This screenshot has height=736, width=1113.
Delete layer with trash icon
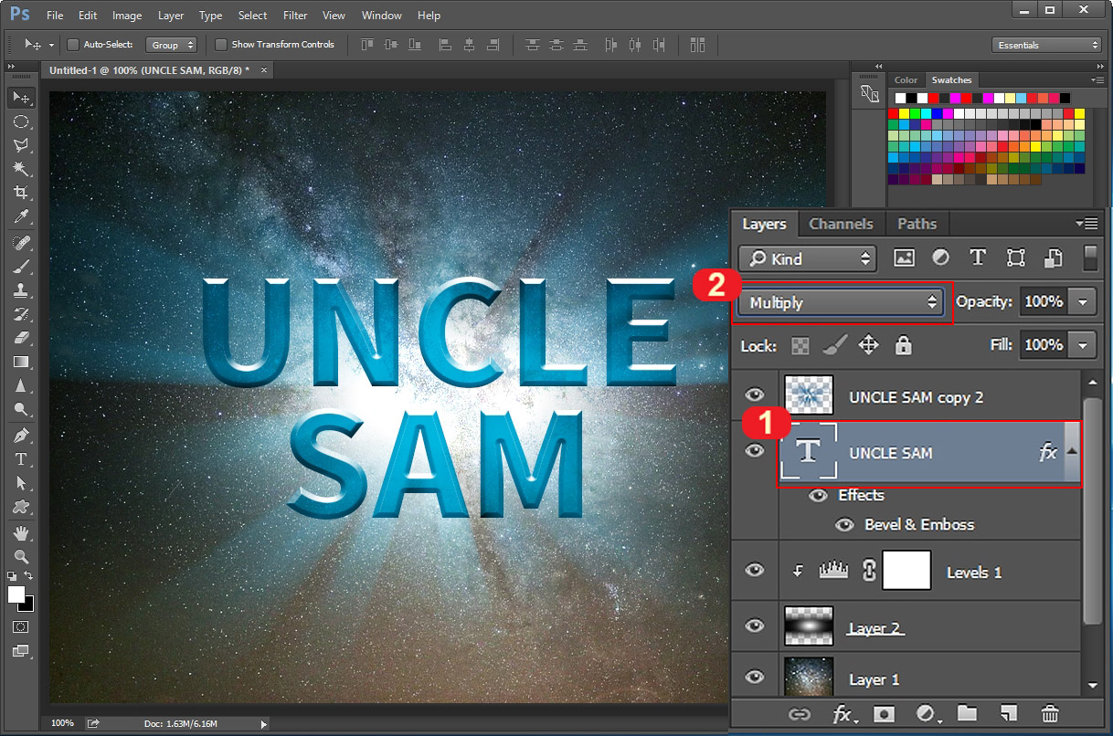(x=1051, y=714)
